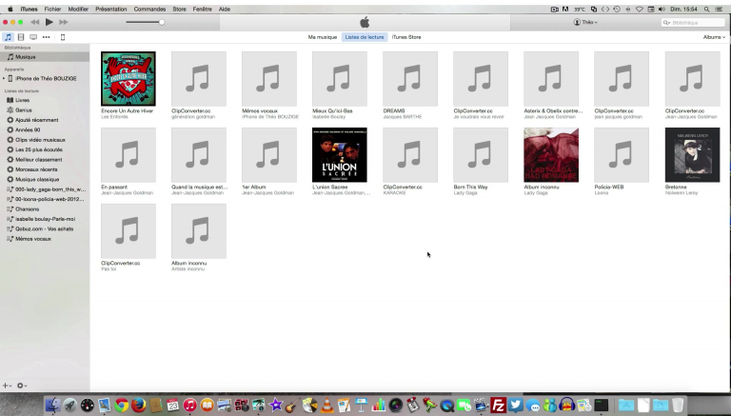Click the Play button
The image size is (731, 416).
pos(49,22)
